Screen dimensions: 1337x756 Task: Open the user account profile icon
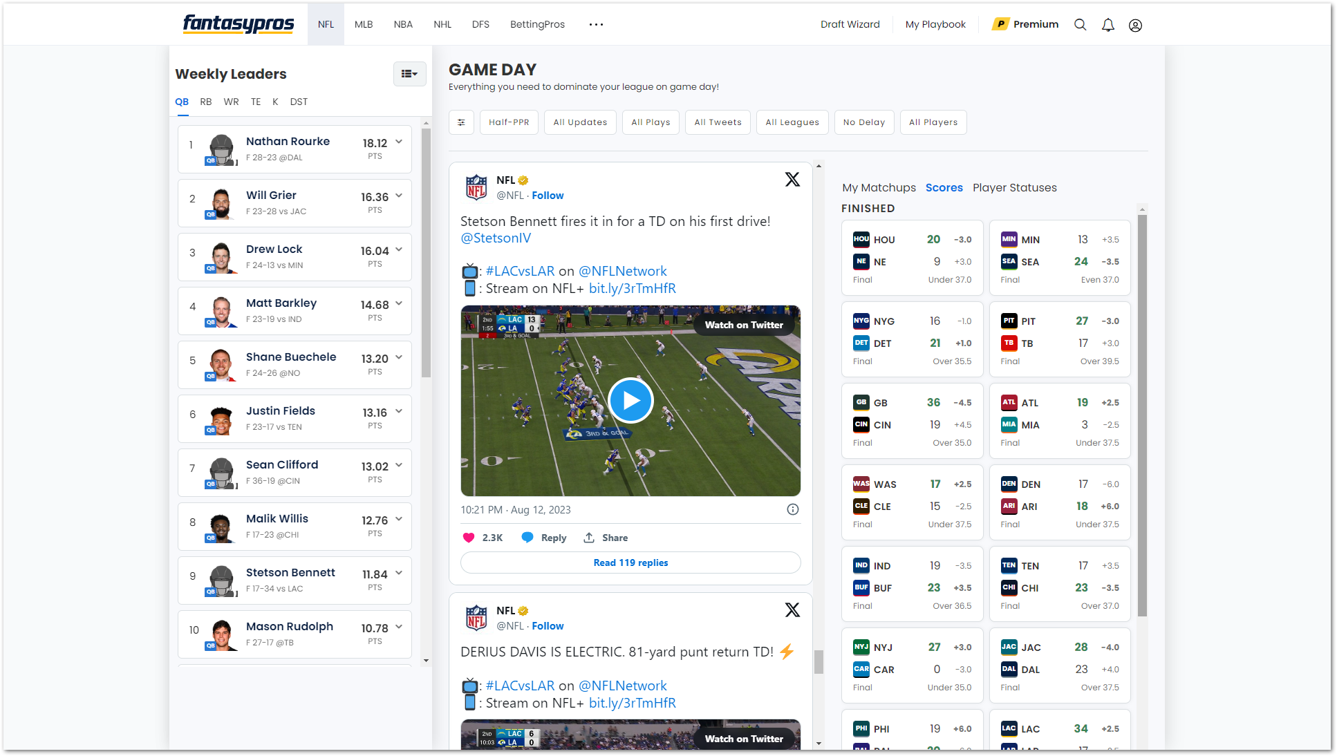1135,25
